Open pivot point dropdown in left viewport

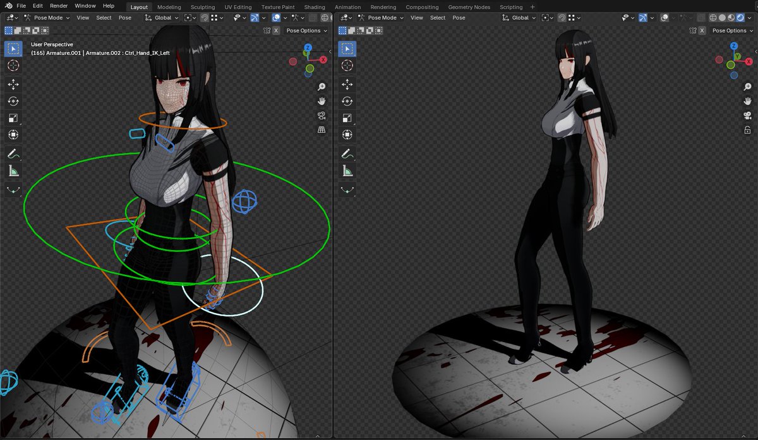[x=190, y=18]
